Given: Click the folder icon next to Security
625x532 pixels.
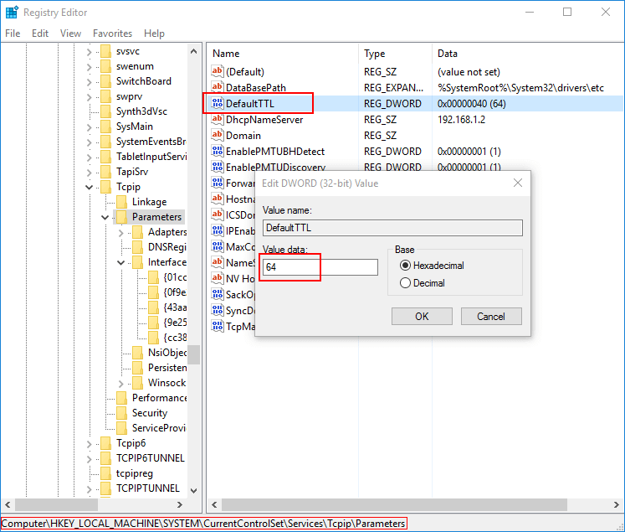Looking at the screenshot, I should 121,413.
